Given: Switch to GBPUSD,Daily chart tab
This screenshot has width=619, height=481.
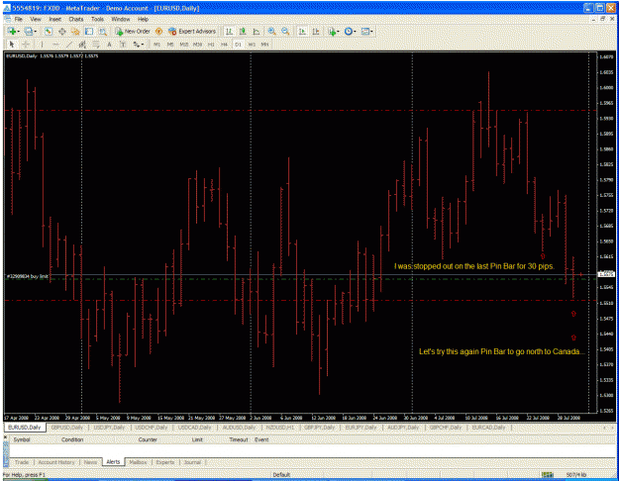Looking at the screenshot, I should (x=67, y=428).
